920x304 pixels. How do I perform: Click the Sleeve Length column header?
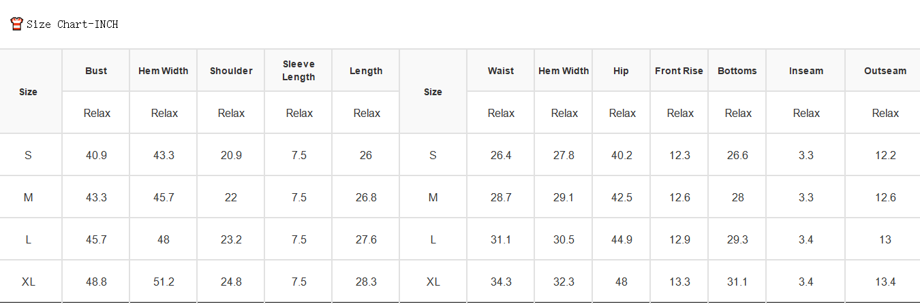pyautogui.click(x=298, y=71)
